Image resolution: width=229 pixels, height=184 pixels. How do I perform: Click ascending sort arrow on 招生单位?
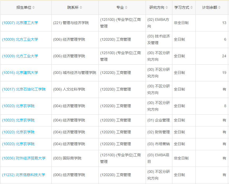click(x=33, y=6)
